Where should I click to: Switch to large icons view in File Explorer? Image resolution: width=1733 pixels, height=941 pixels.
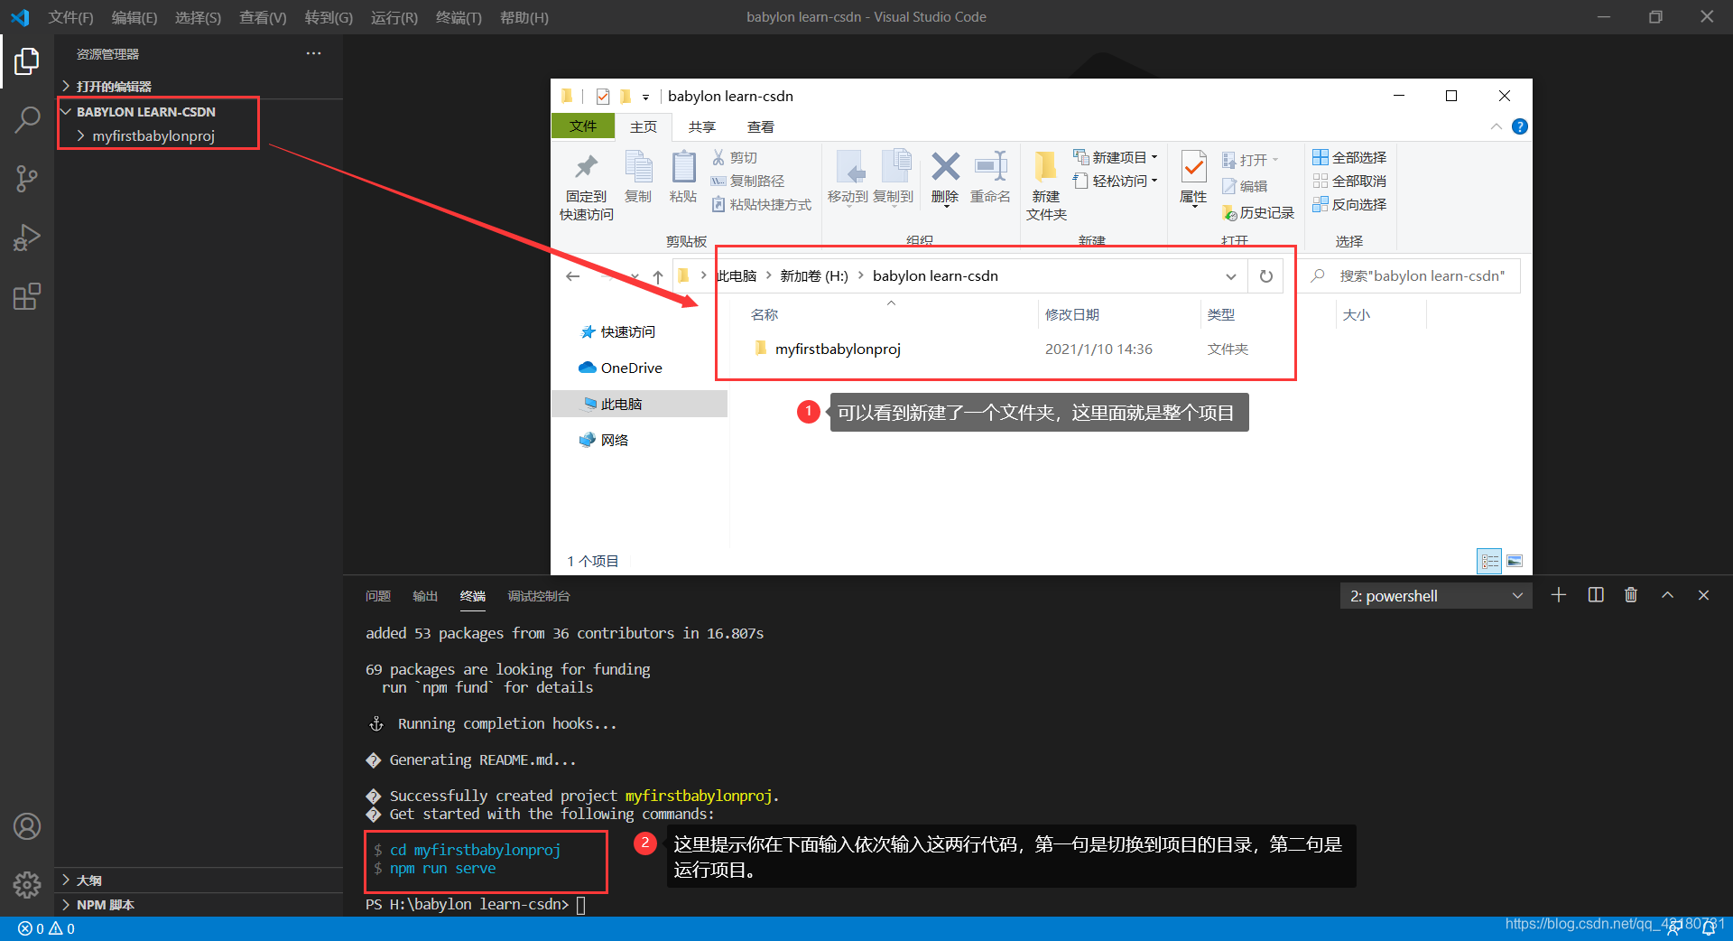1515,561
